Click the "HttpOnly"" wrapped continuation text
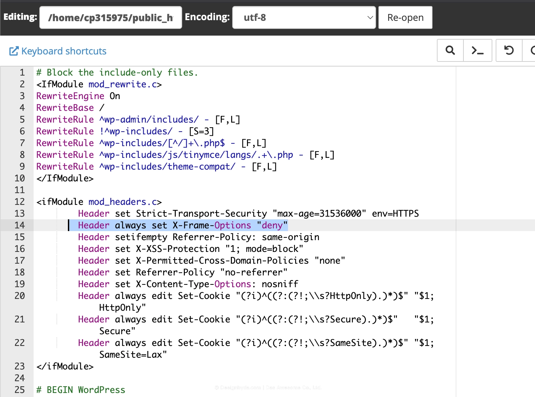The width and height of the screenshot is (535, 397). point(123,308)
